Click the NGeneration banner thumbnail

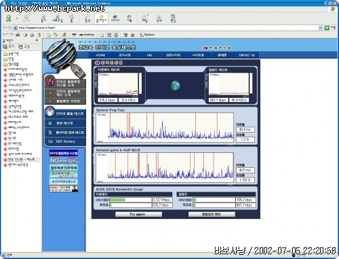tap(64, 160)
